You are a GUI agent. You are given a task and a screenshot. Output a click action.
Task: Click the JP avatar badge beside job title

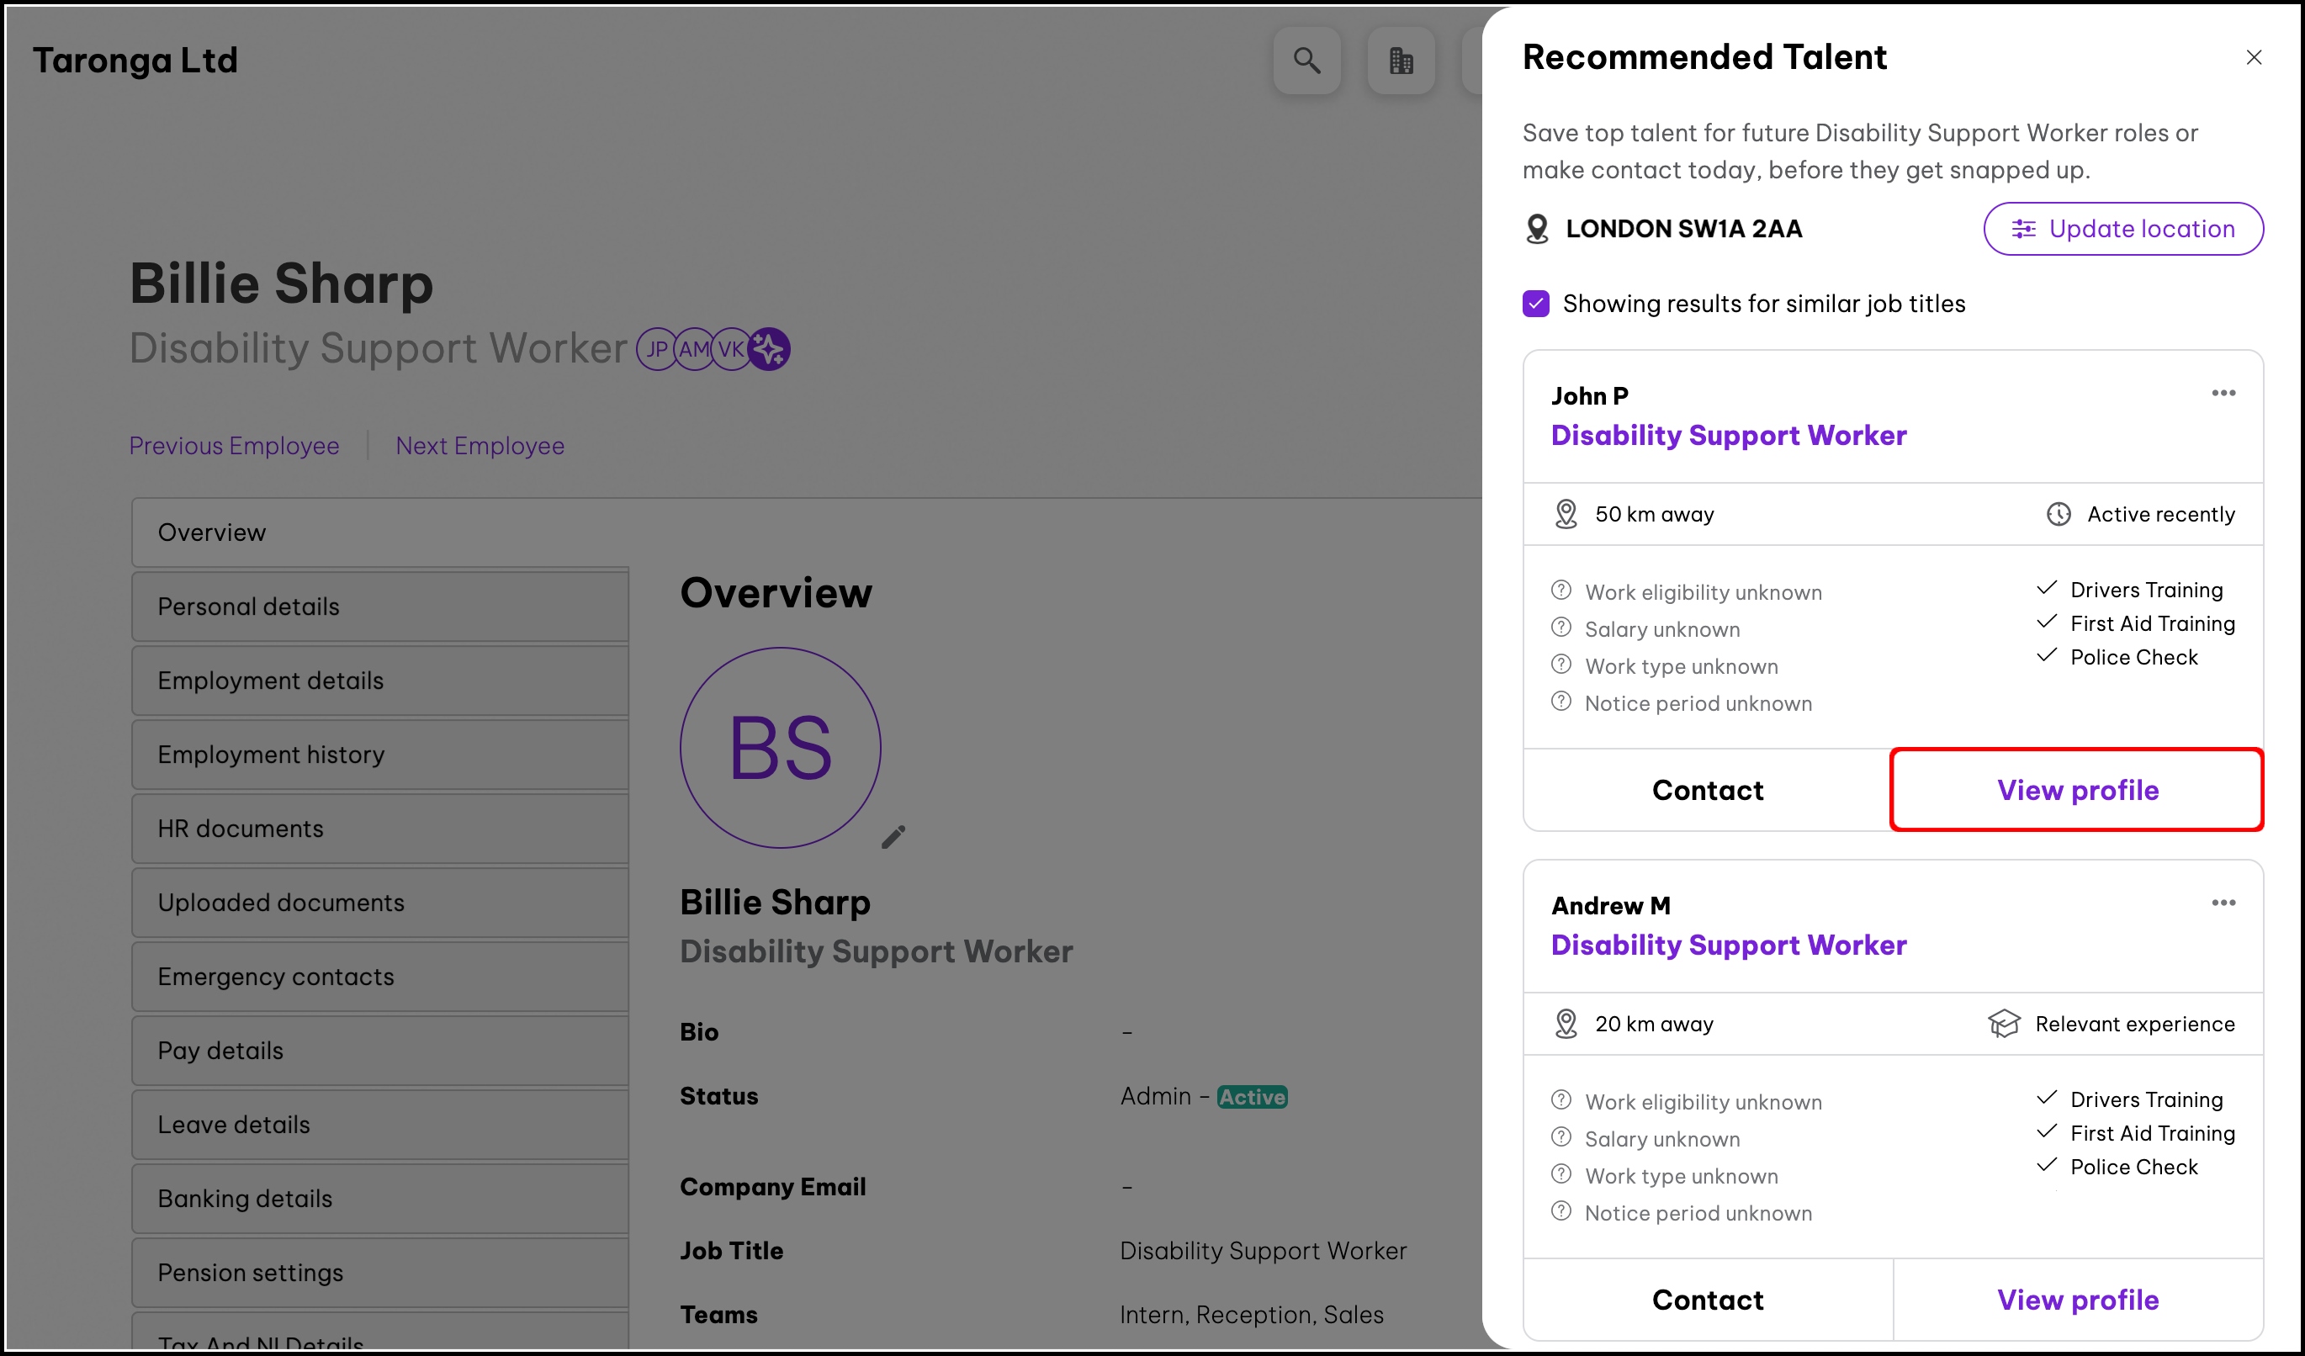point(657,349)
